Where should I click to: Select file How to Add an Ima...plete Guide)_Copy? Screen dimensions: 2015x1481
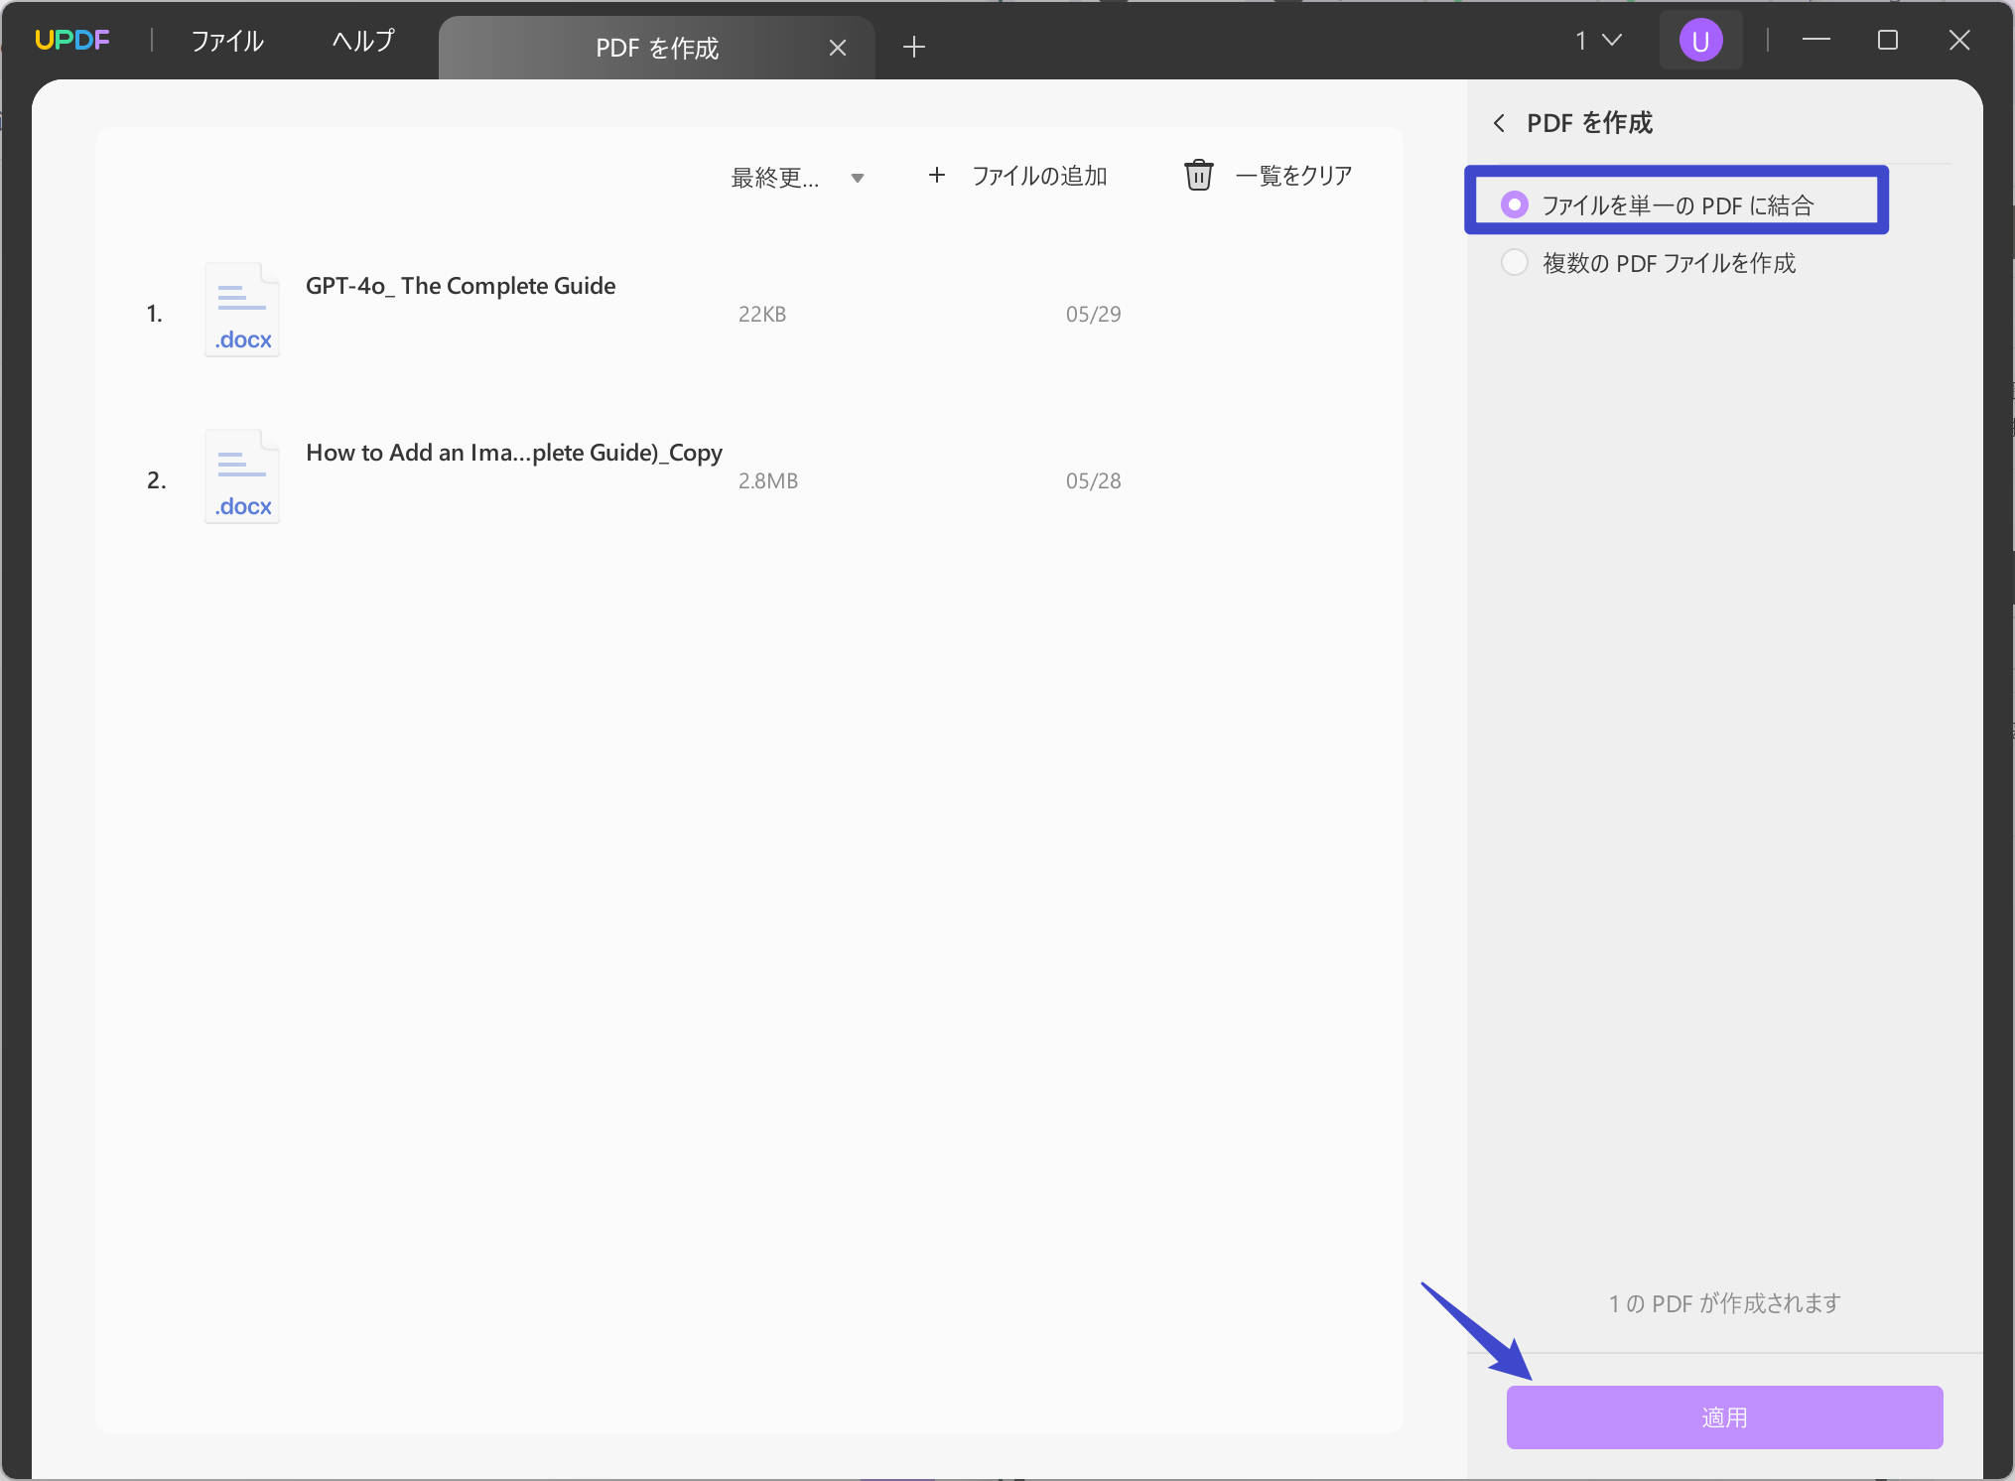(x=514, y=453)
